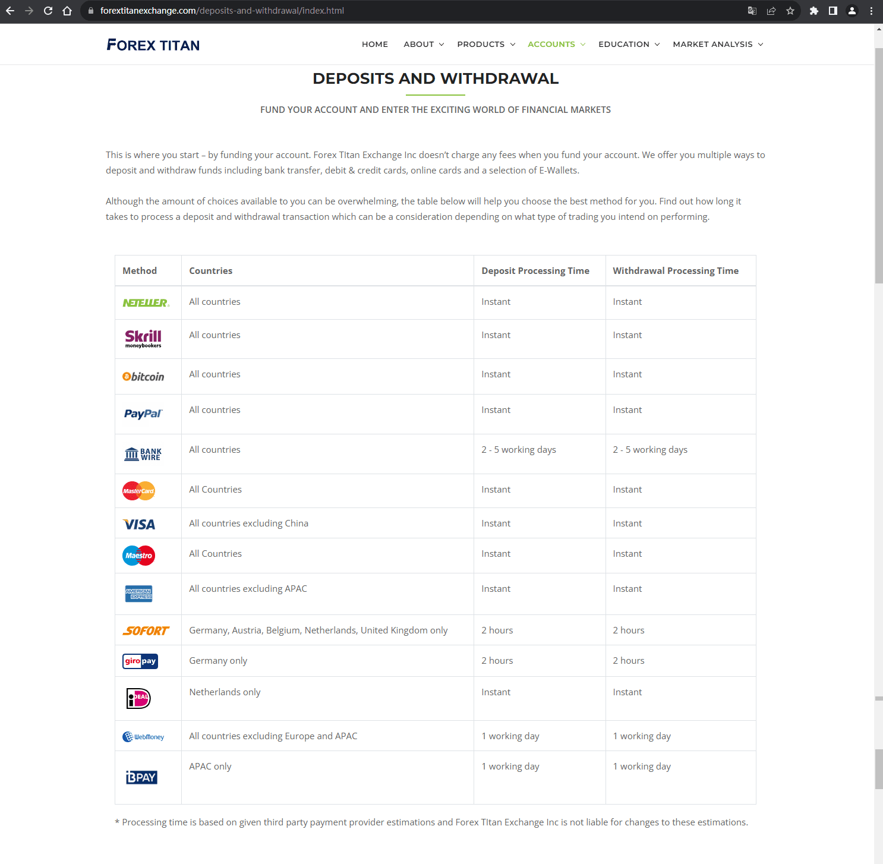Click the bitcoin logo

click(143, 377)
